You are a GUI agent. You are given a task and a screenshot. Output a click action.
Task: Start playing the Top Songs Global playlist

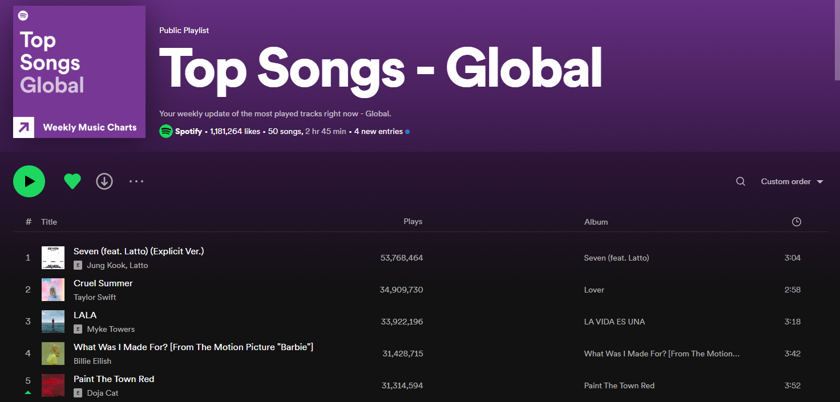[29, 181]
